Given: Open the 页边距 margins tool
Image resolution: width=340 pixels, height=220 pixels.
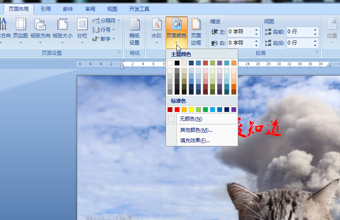Looking at the screenshot, I should click(x=20, y=30).
